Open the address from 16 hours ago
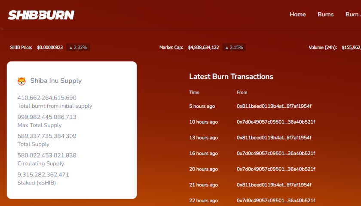This screenshot has width=361, height=206. click(276, 153)
